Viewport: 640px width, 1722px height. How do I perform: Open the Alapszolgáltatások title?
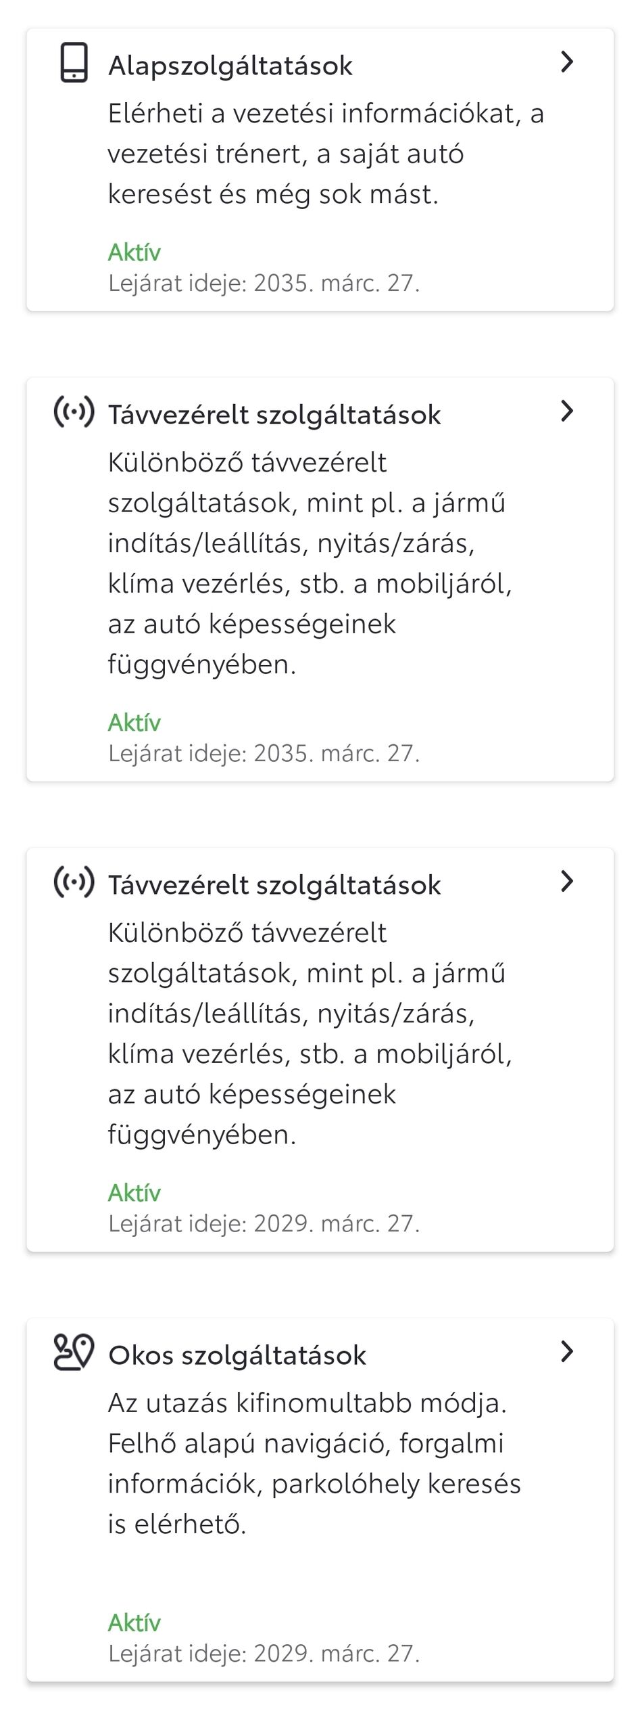pyautogui.click(x=230, y=66)
